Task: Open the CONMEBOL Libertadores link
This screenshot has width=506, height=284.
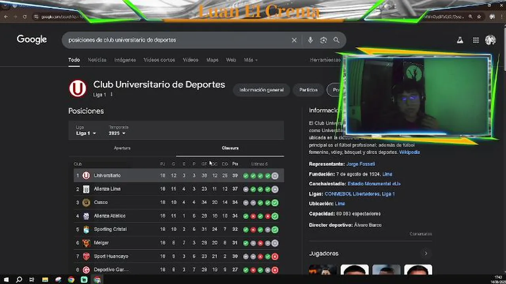Action: (x=353, y=194)
